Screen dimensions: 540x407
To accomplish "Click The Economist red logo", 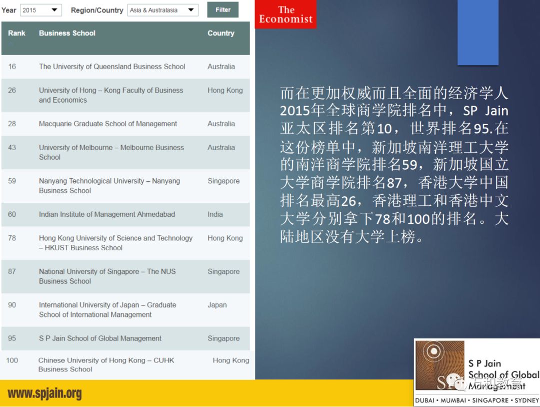I will tap(285, 14).
